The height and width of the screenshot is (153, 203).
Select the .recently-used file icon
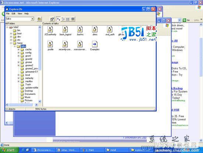pos(65,44)
